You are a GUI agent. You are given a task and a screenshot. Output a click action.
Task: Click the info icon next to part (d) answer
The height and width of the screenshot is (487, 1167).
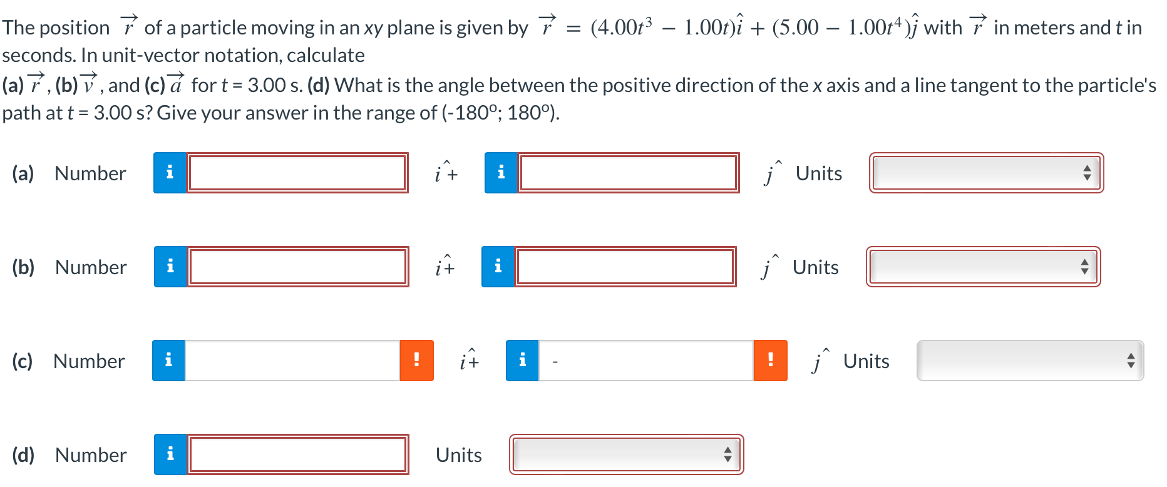169,455
